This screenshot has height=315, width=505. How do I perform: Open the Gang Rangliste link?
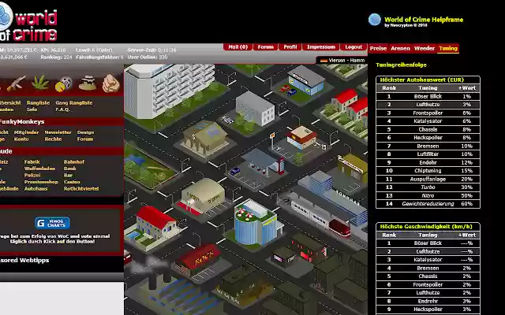coord(73,103)
